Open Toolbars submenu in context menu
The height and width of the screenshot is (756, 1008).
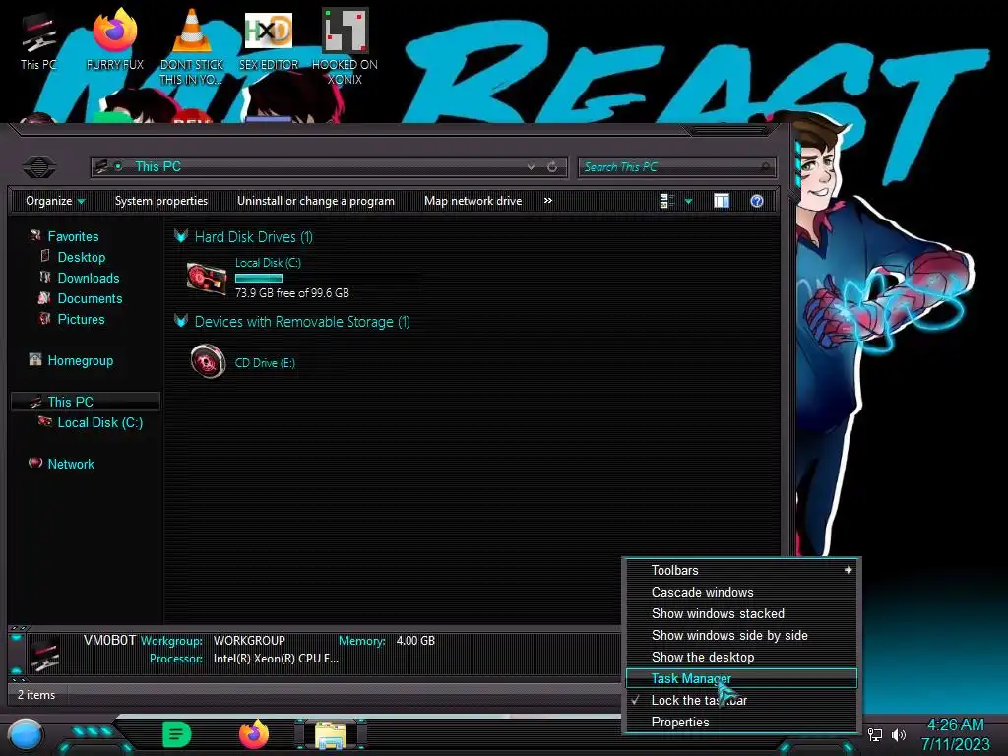741,570
